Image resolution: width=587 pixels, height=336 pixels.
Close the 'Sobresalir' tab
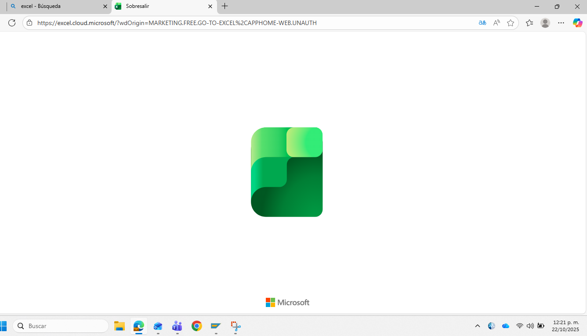(x=210, y=6)
